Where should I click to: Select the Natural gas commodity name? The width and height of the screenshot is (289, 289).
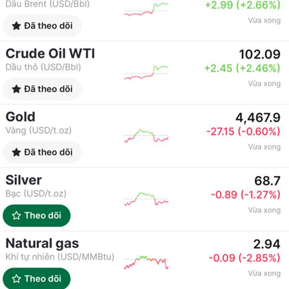point(42,243)
